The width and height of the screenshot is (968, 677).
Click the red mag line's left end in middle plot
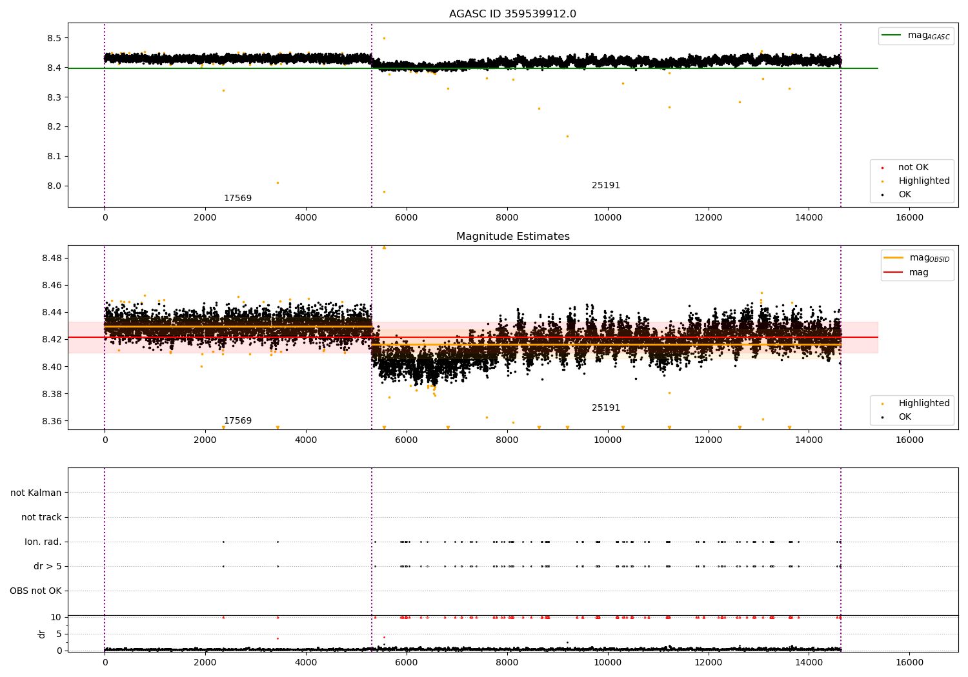pyautogui.click(x=70, y=337)
